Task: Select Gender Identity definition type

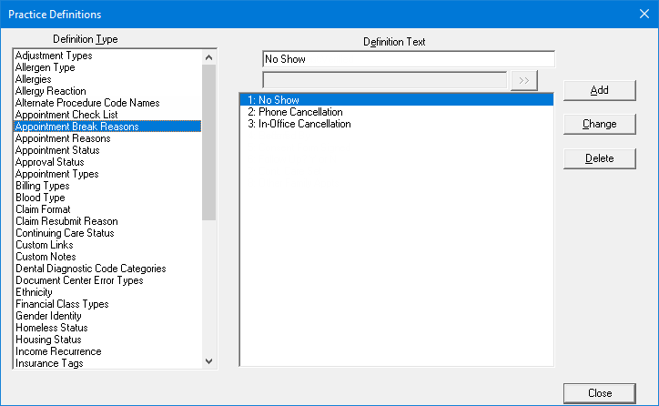Action: coord(107,316)
